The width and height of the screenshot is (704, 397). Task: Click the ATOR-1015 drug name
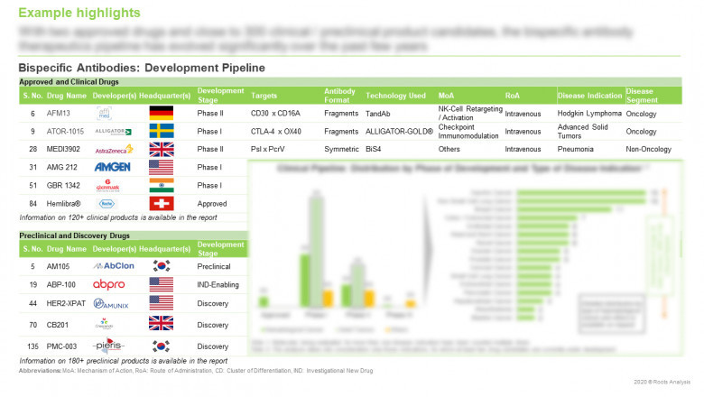(x=65, y=132)
